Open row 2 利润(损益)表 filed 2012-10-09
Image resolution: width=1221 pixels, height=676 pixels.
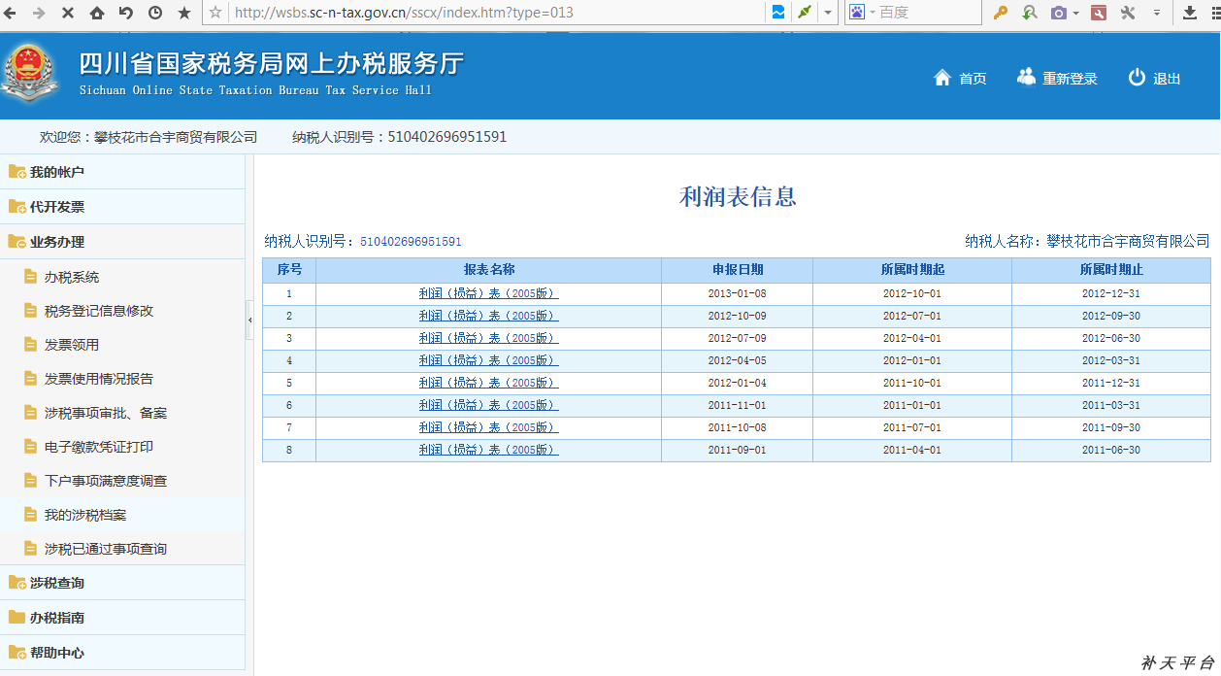[488, 316]
